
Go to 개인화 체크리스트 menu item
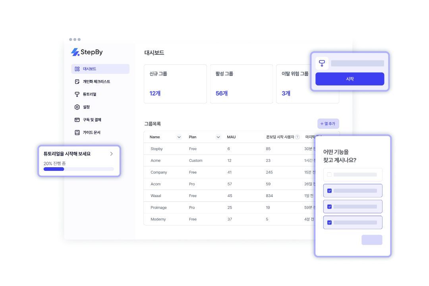click(x=96, y=81)
